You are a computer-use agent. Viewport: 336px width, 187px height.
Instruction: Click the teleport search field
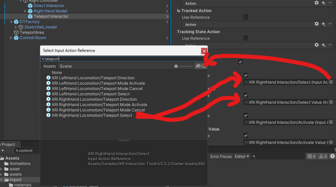[x=122, y=59]
